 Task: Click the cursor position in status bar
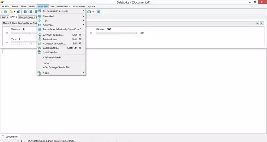(x=20, y=141)
